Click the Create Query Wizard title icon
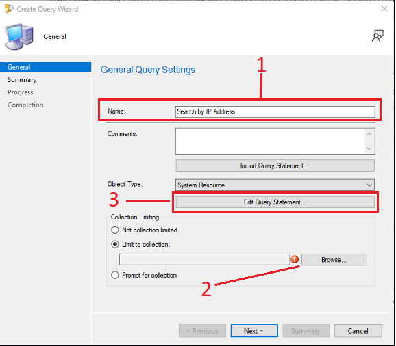Screen dimensions: 396x346 pos(9,9)
